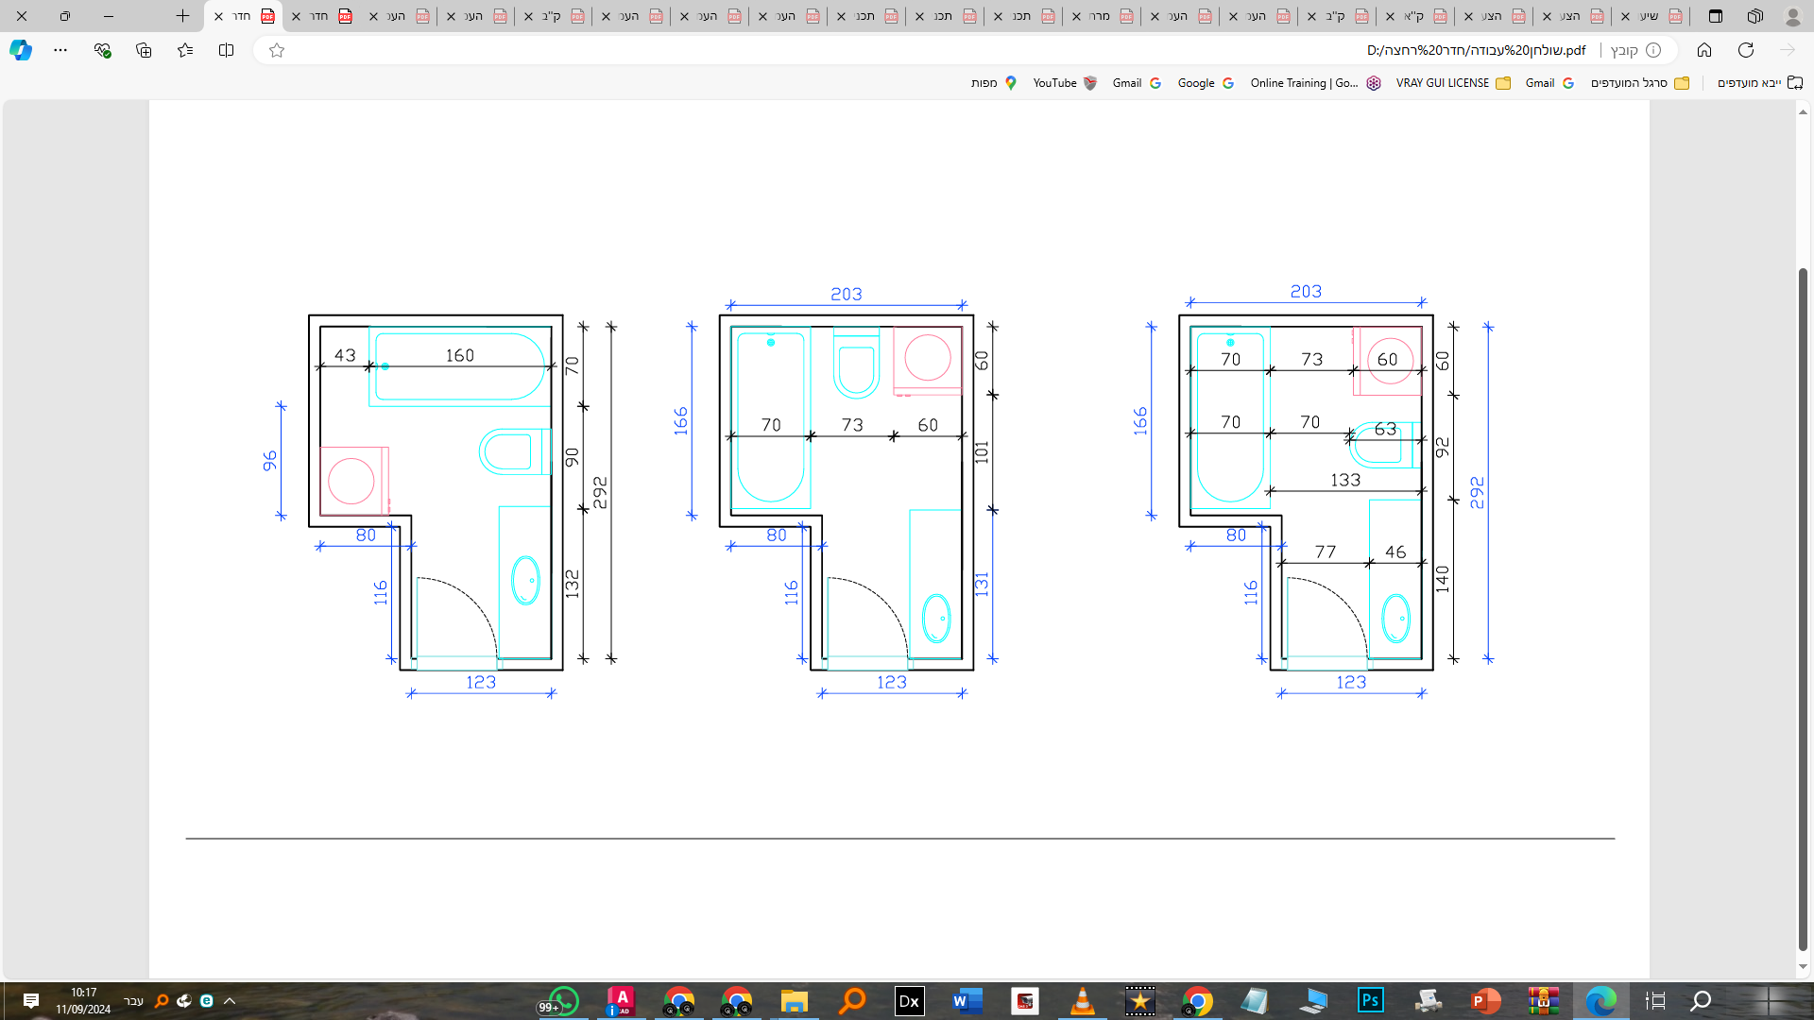Toggle split screen view
1814x1020 pixels.
(226, 50)
